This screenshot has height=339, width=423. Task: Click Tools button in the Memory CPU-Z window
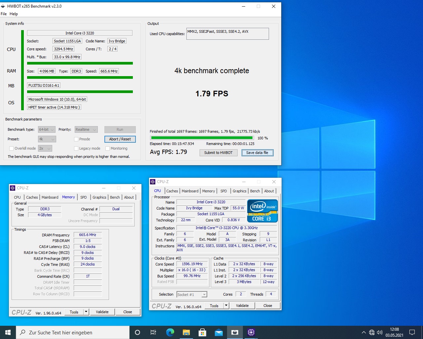[x=74, y=312]
